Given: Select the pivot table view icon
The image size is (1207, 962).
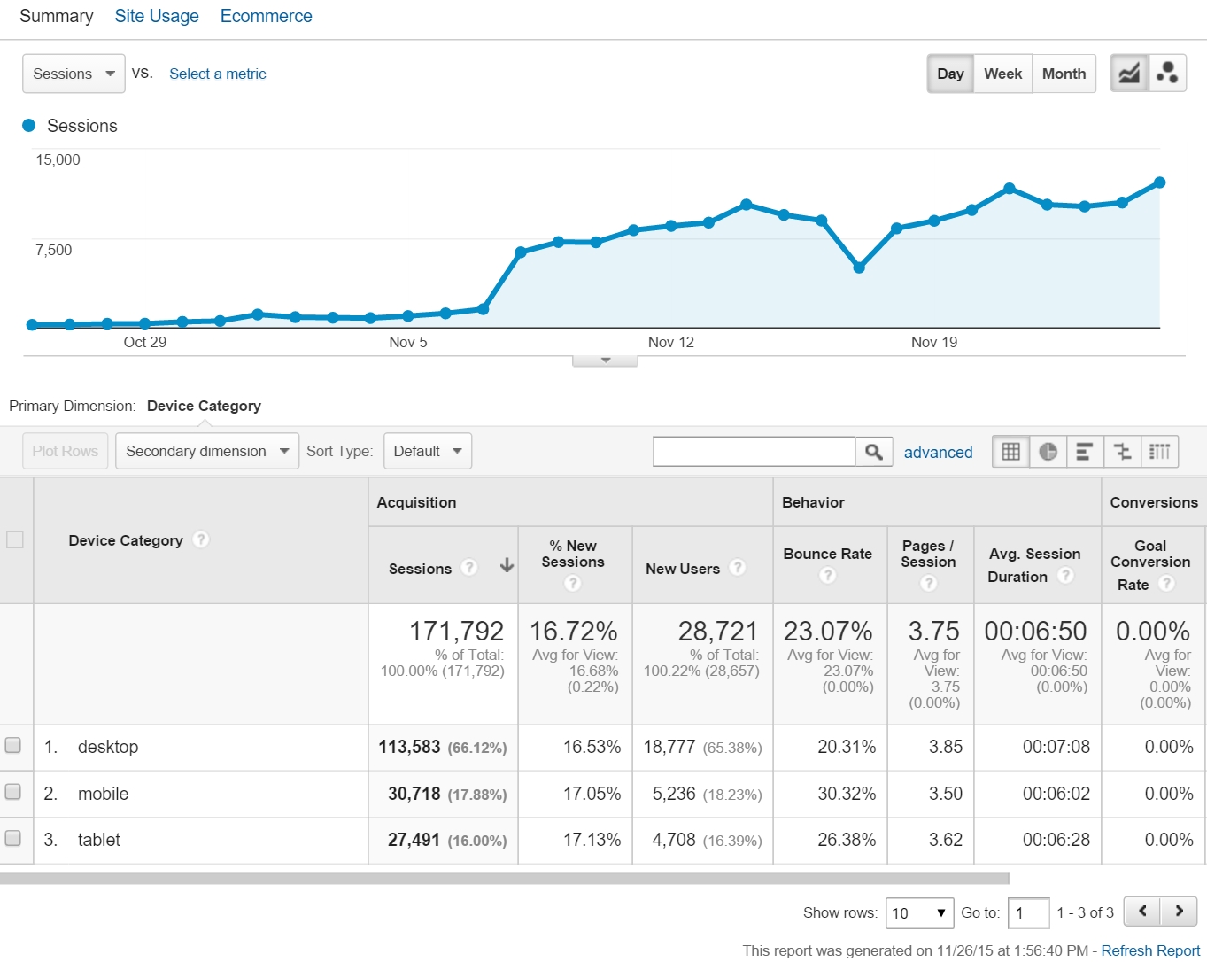Looking at the screenshot, I should click(x=1159, y=452).
